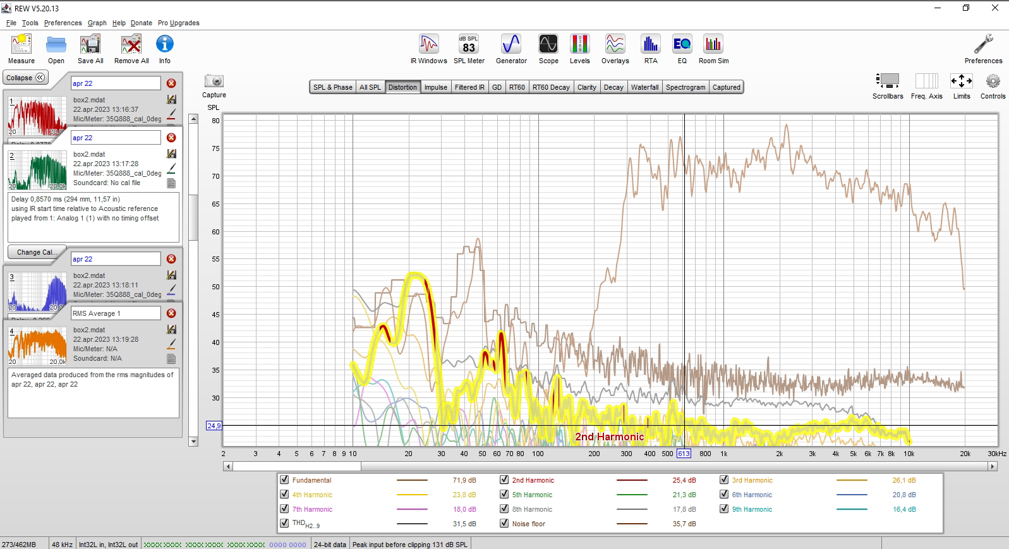The image size is (1009, 549).
Task: Toggle the 3rd Harmonic checkbox
Action: click(724, 480)
